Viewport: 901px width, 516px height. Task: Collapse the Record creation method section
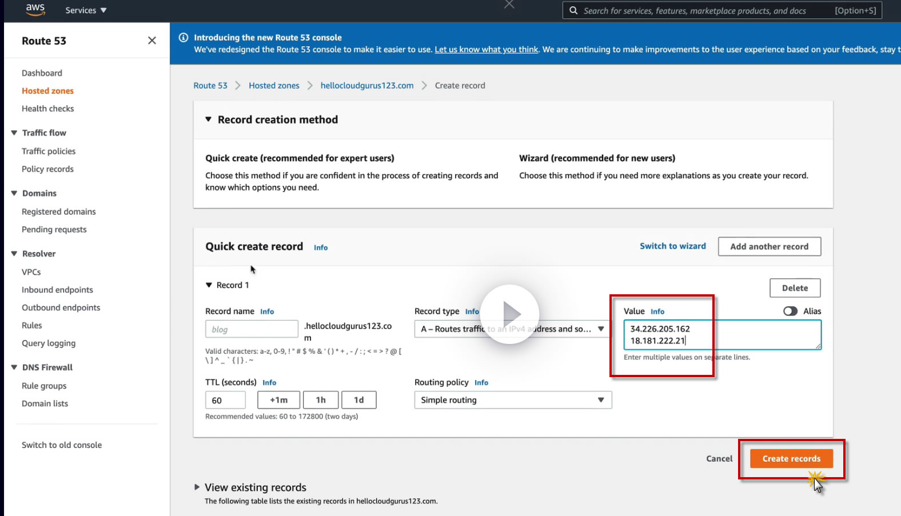209,119
